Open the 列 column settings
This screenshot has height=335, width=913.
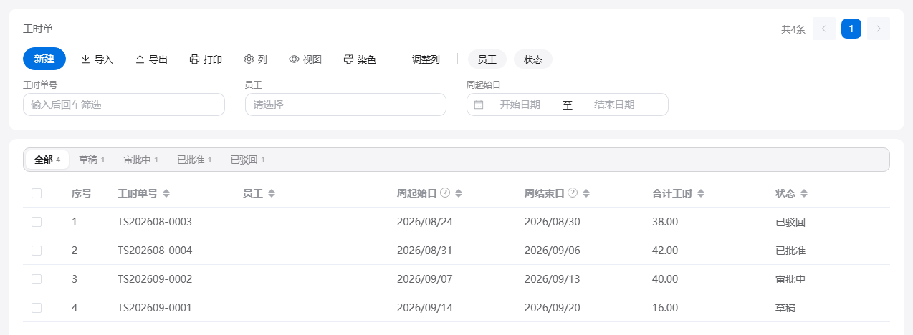pos(256,59)
